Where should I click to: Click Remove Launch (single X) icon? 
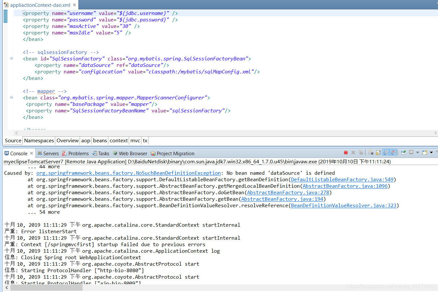tap(353, 152)
